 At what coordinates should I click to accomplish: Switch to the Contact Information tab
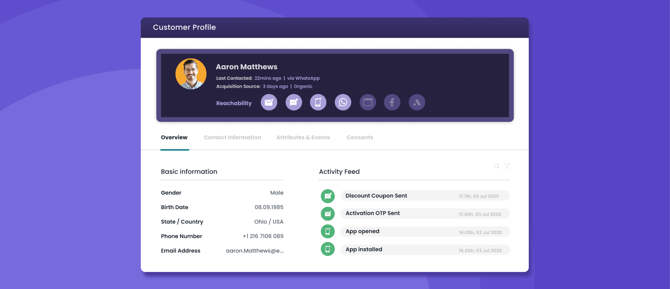(x=233, y=138)
